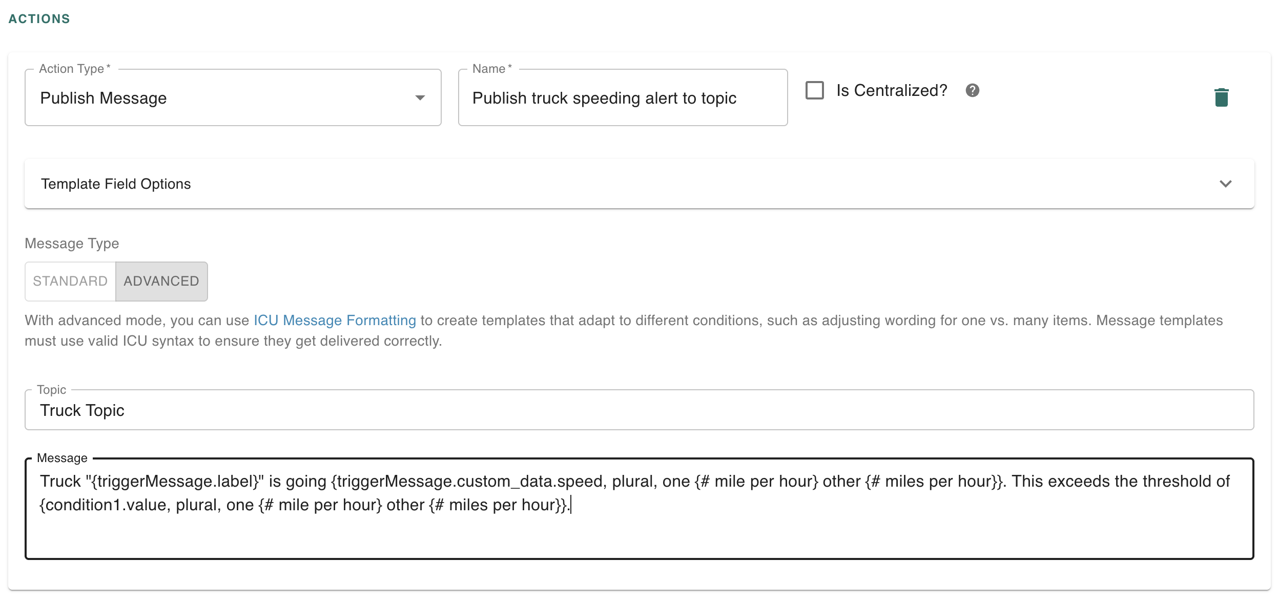The width and height of the screenshot is (1278, 600).
Task: Open the Action Type dropdown arrow
Action: [x=420, y=98]
